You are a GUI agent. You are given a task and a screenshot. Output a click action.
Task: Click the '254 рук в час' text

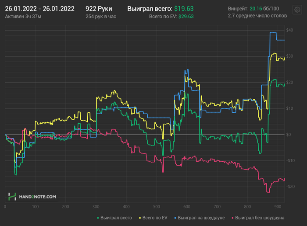click(x=101, y=17)
